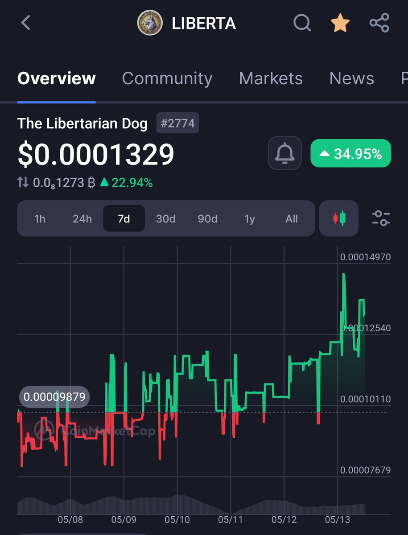Select the 1h time range
408x535 pixels.
point(40,219)
